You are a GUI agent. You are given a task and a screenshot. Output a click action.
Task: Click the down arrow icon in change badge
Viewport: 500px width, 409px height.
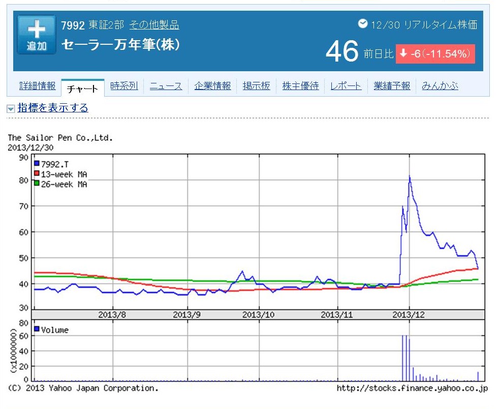[403, 53]
